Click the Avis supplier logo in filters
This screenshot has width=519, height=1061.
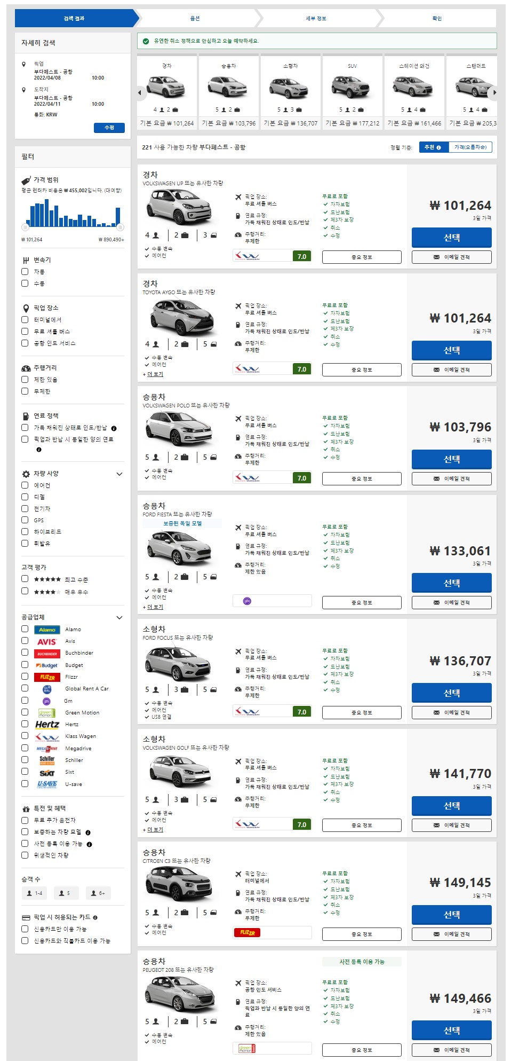click(x=47, y=641)
